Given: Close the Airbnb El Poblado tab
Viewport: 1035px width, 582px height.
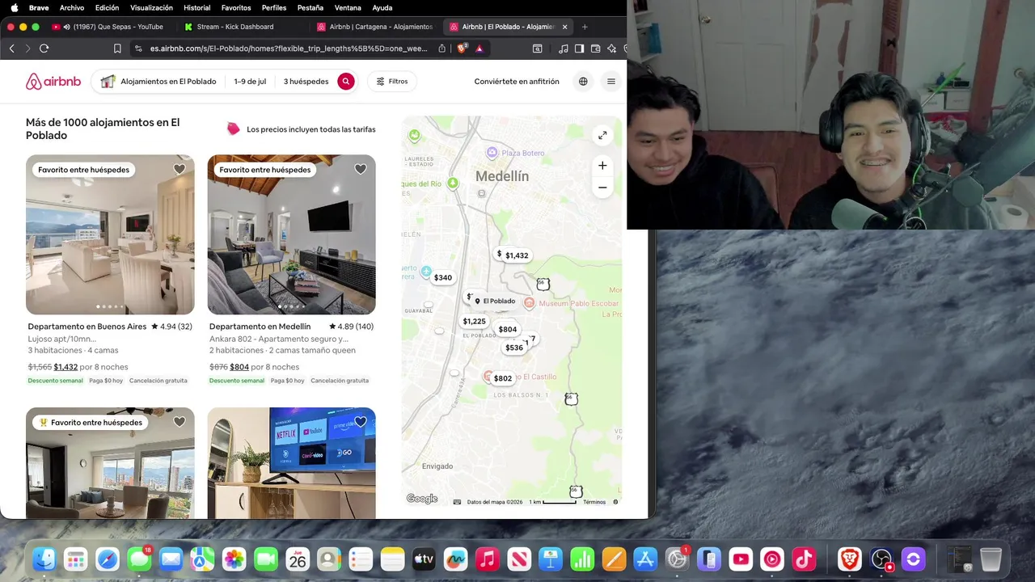Looking at the screenshot, I should click(564, 27).
